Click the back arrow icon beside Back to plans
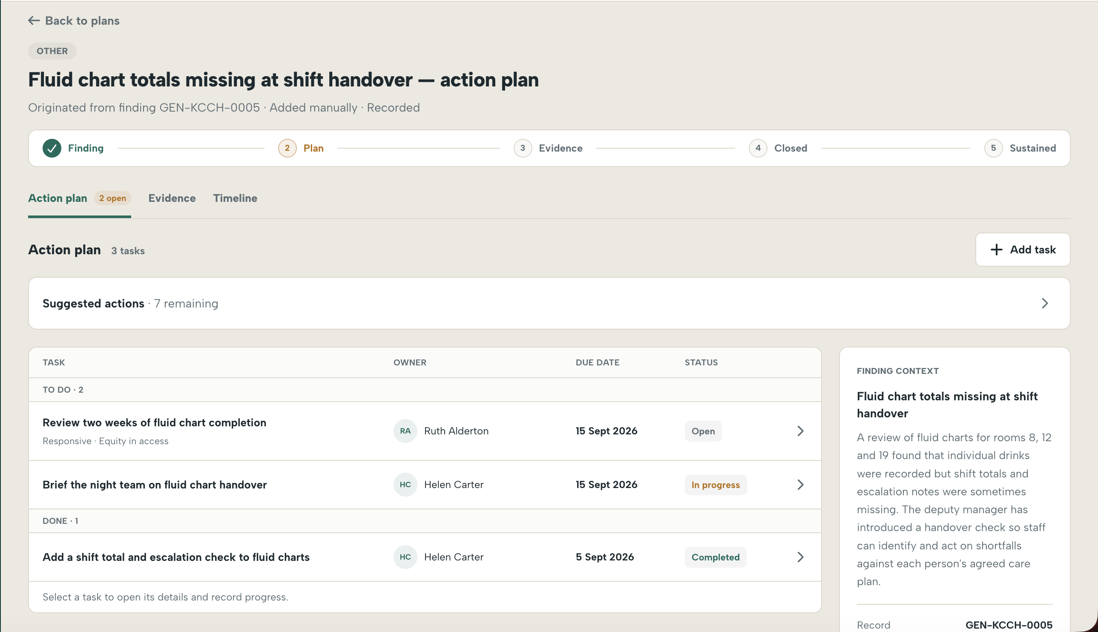Viewport: 1098px width, 632px height. coord(34,20)
